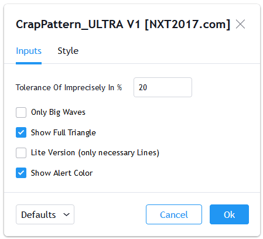
Task: Uncheck the Show Full Triangle checkbox
Action: 21,132
